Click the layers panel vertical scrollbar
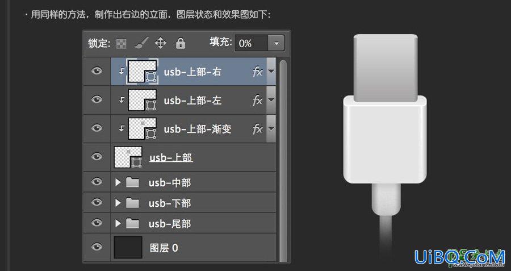Screen dimensions: 511x271 point(283,160)
